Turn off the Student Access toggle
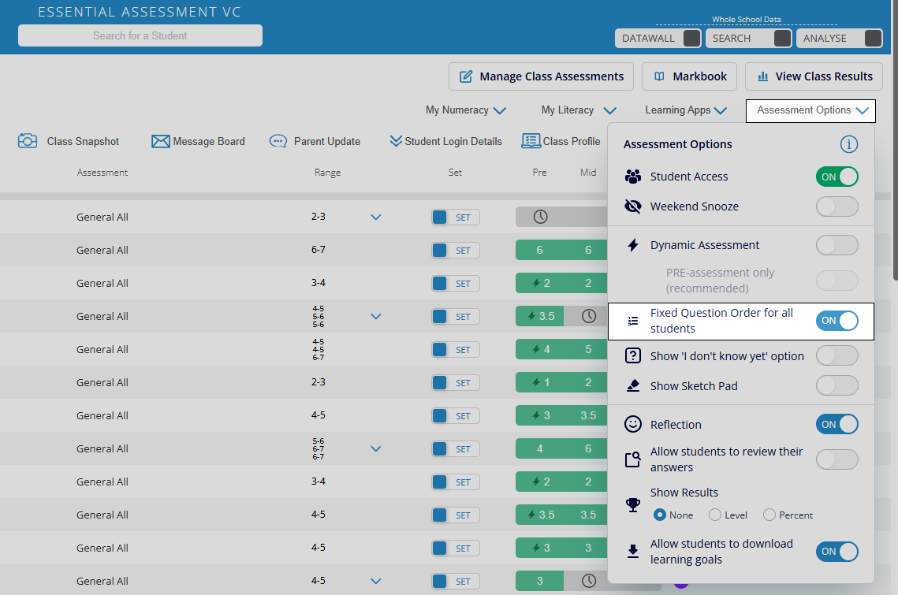This screenshot has height=595, width=898. (x=837, y=177)
